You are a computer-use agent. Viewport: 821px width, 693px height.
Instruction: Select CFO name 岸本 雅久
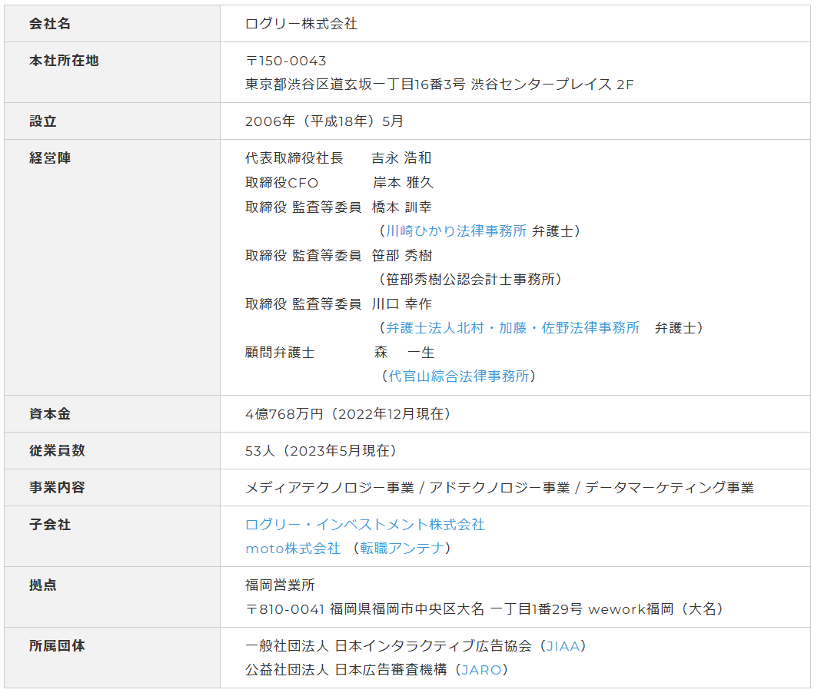[x=403, y=183]
